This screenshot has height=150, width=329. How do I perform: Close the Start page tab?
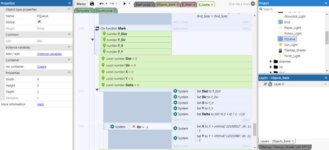(x=153, y=5)
